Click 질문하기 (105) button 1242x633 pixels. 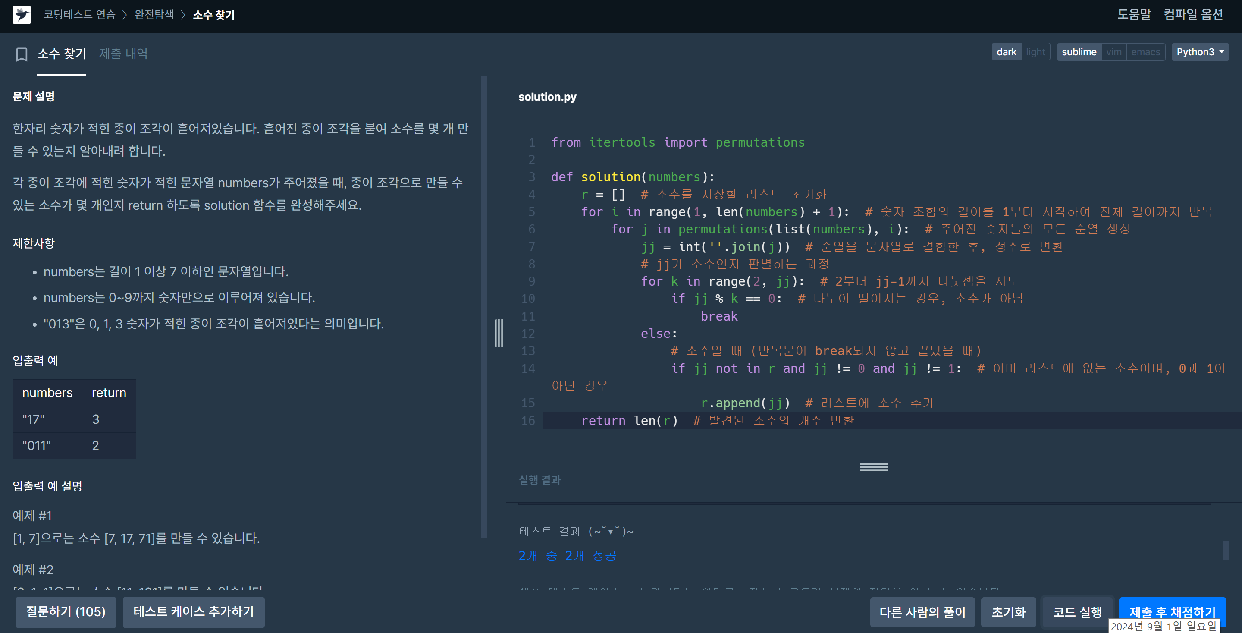click(x=66, y=612)
